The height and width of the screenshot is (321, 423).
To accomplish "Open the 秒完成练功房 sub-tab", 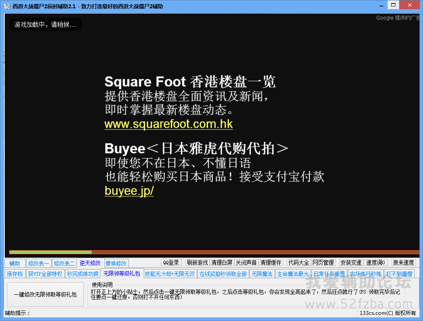I will (83, 274).
